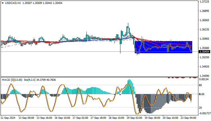Click price scale value 1.37225
Viewport: 211px width, 121px height.
[205, 2]
